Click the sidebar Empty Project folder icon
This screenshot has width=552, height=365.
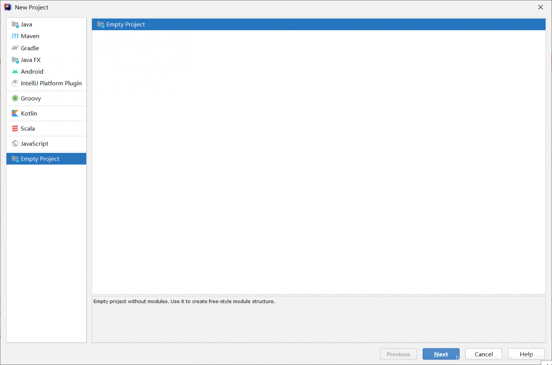(x=15, y=159)
